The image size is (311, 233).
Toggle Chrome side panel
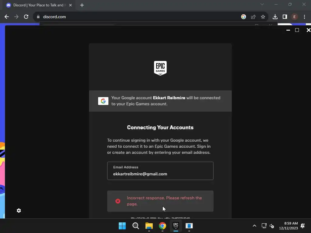pyautogui.click(x=285, y=17)
